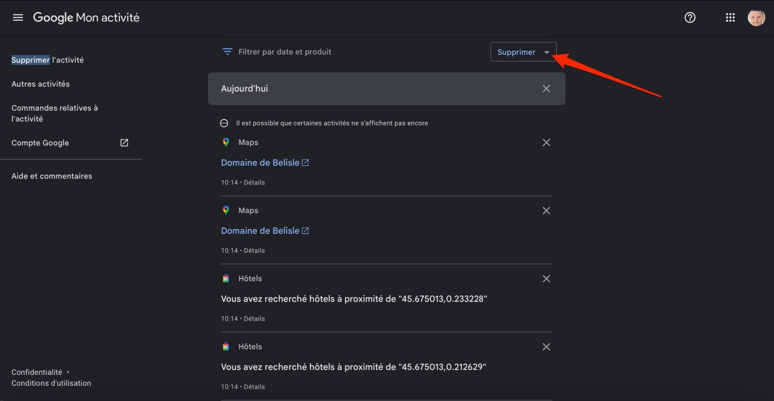Open Détails of first Maps entry
The height and width of the screenshot is (401, 774).
click(x=254, y=183)
